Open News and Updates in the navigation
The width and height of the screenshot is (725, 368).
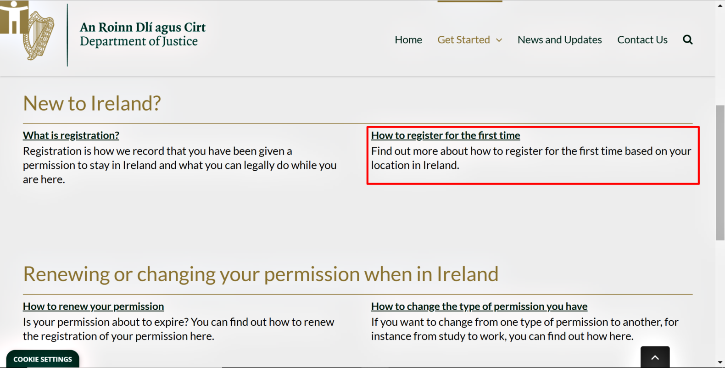click(x=559, y=40)
